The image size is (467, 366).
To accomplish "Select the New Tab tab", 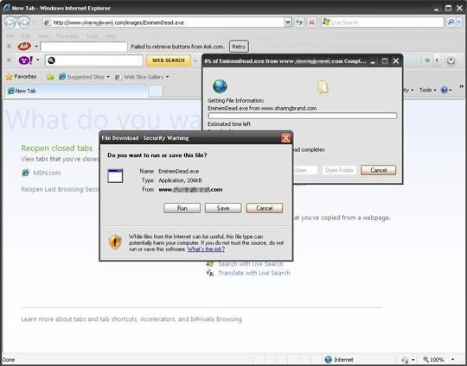I will pos(76,91).
